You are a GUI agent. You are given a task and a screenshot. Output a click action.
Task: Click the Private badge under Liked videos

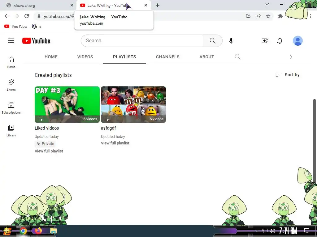46,144
